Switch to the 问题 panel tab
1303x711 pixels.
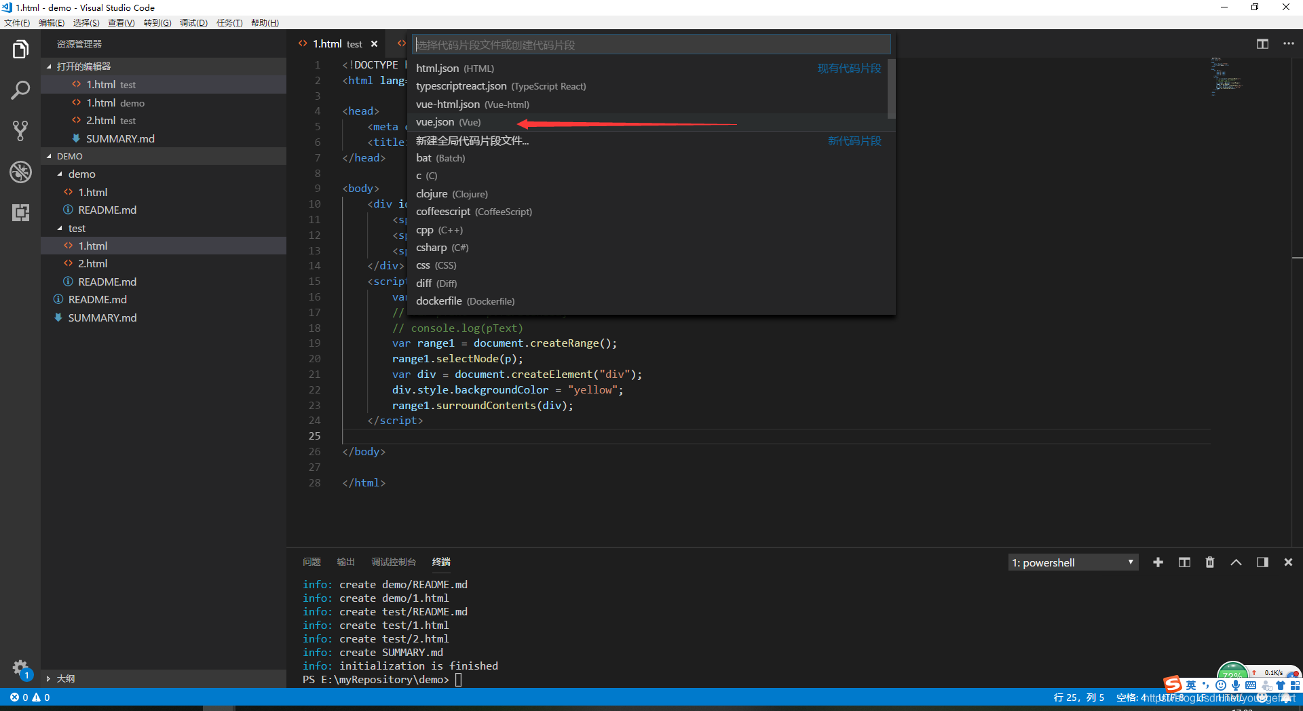pos(311,562)
